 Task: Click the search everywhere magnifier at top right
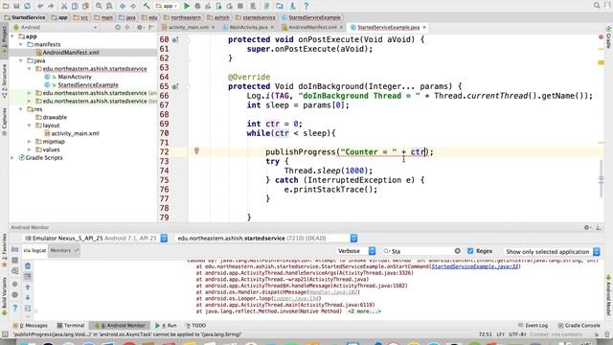(x=597, y=6)
